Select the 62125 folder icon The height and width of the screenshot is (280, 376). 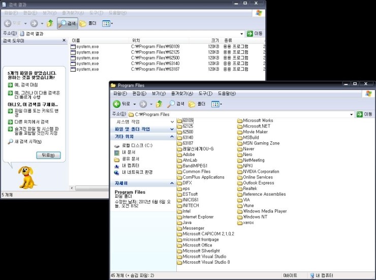click(x=179, y=127)
